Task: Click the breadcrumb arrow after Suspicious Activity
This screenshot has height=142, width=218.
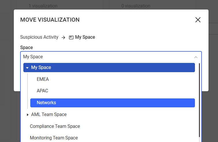Action: [x=63, y=37]
